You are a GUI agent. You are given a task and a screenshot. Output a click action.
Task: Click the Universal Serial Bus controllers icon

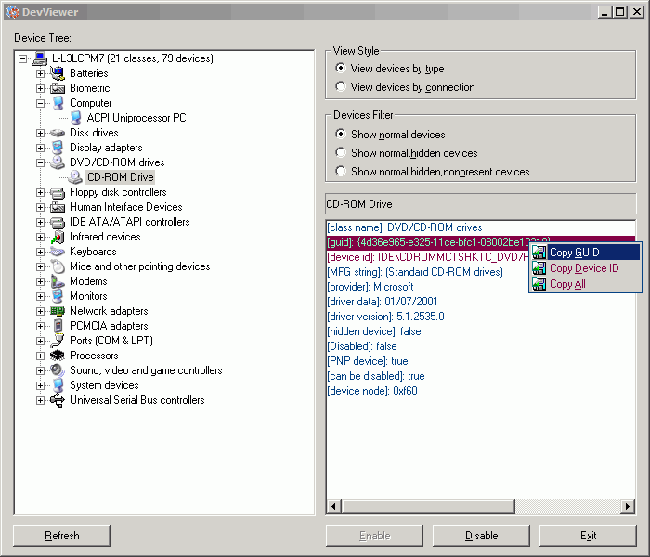(58, 400)
